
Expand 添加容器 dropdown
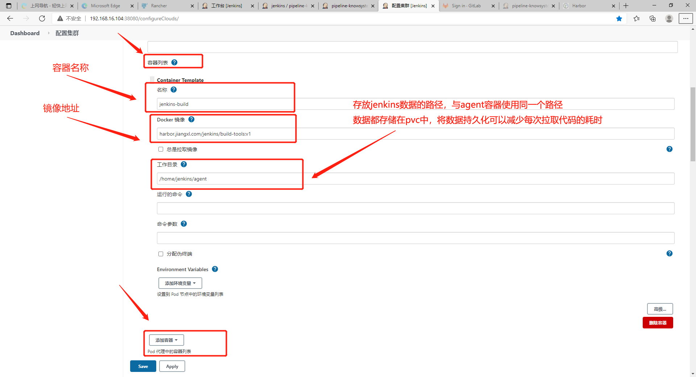166,340
